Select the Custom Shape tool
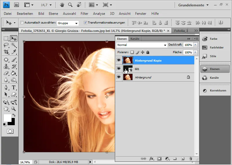232x165 pixels. coord(14,94)
